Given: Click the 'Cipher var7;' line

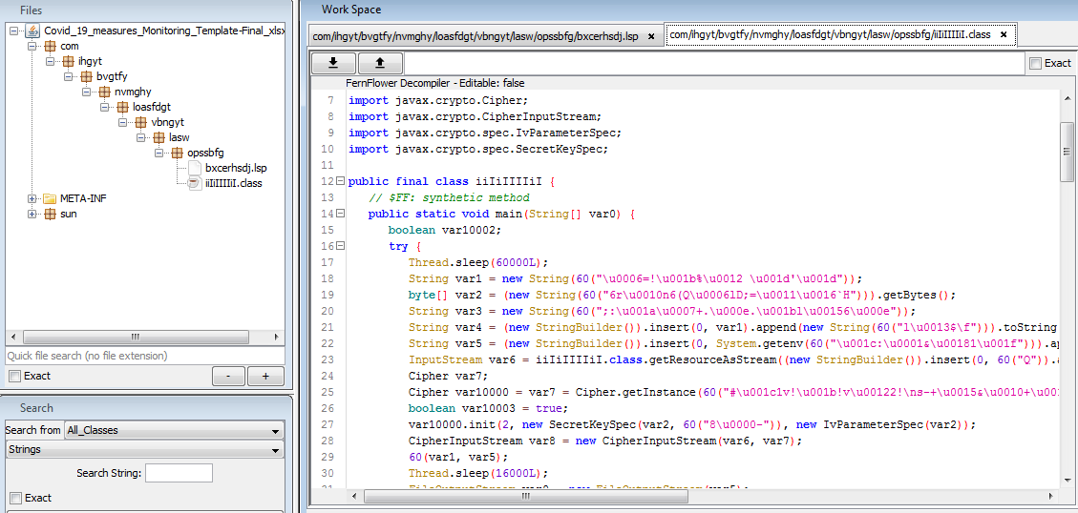Looking at the screenshot, I should point(448,376).
